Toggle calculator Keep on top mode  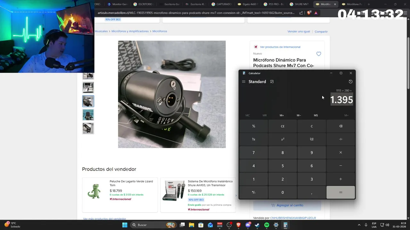272,81
